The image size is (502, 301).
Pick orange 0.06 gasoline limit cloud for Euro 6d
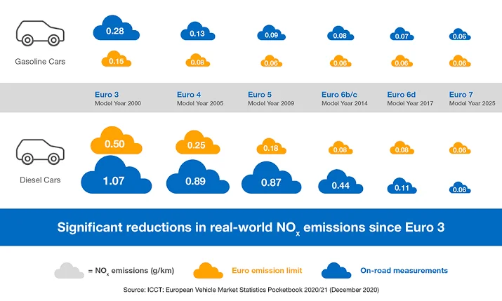pos(402,61)
